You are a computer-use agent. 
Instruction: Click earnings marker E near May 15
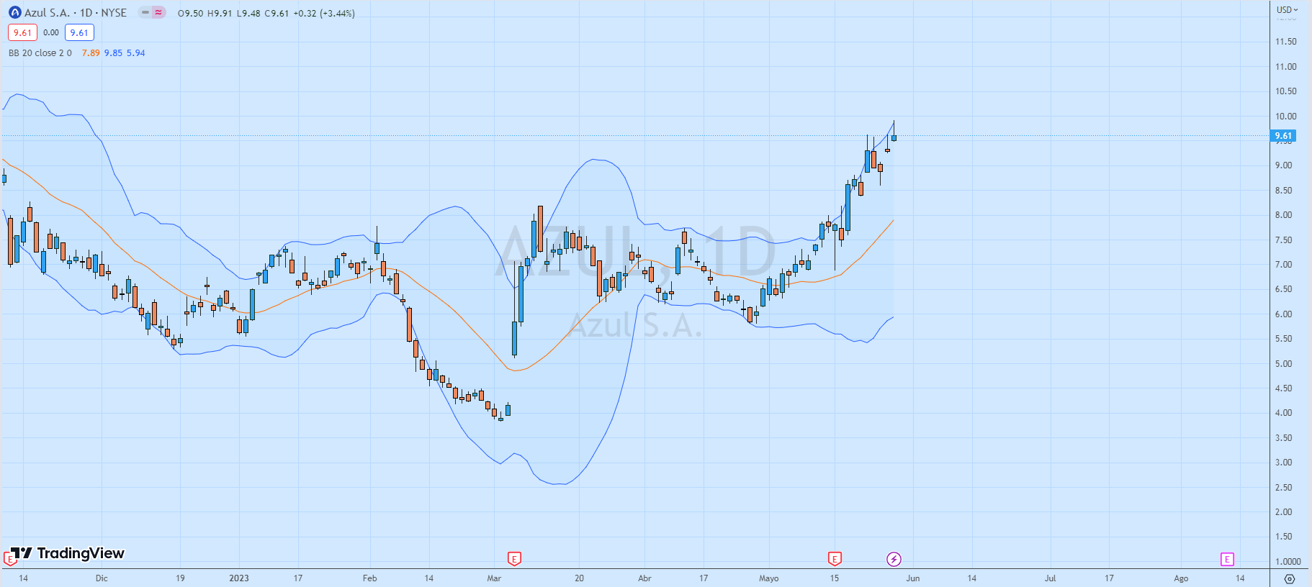835,559
